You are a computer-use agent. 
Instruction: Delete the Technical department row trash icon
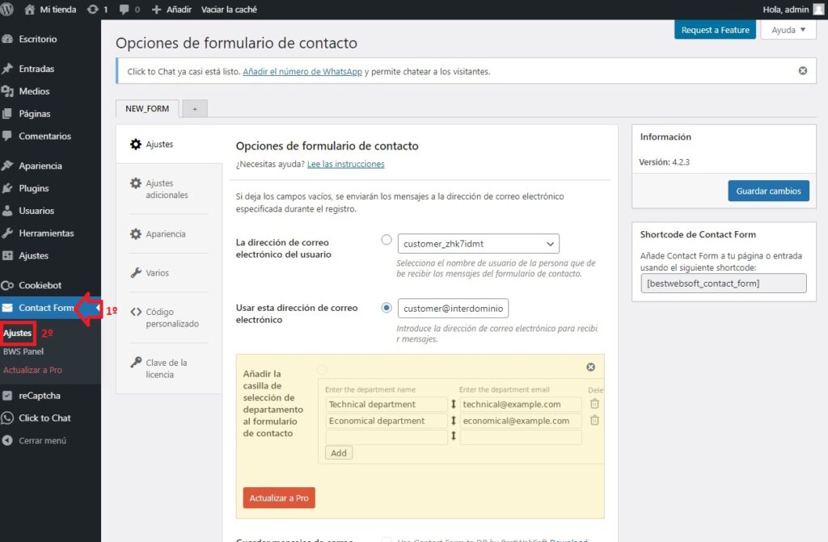point(594,404)
